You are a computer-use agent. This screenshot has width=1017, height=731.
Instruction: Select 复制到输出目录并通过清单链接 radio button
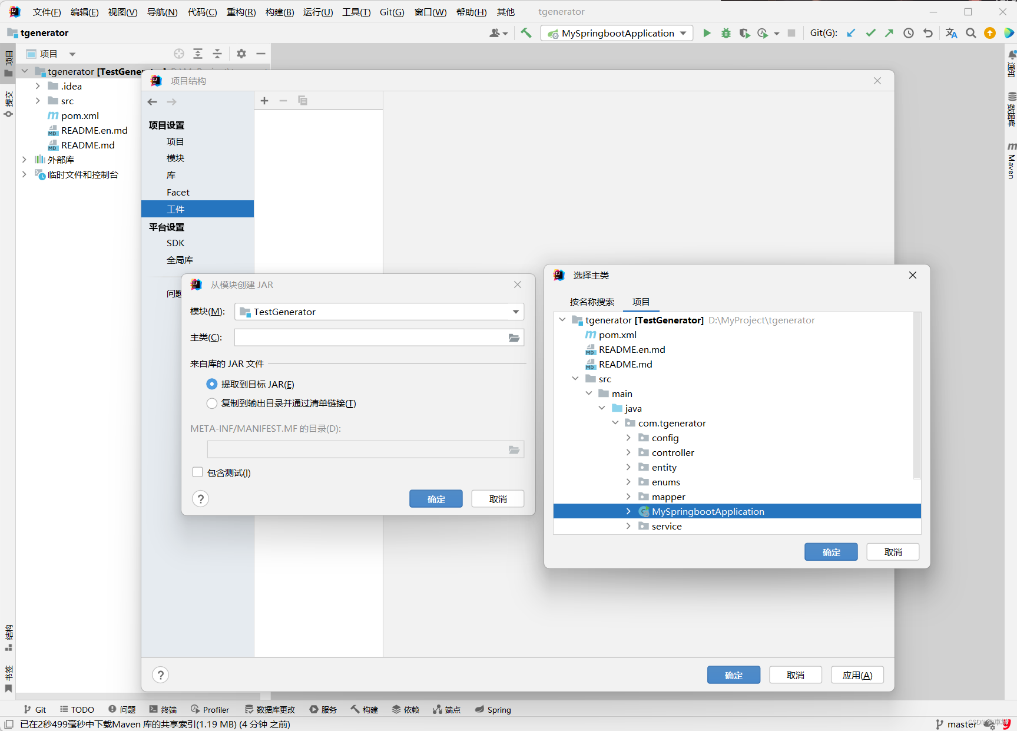click(x=212, y=403)
